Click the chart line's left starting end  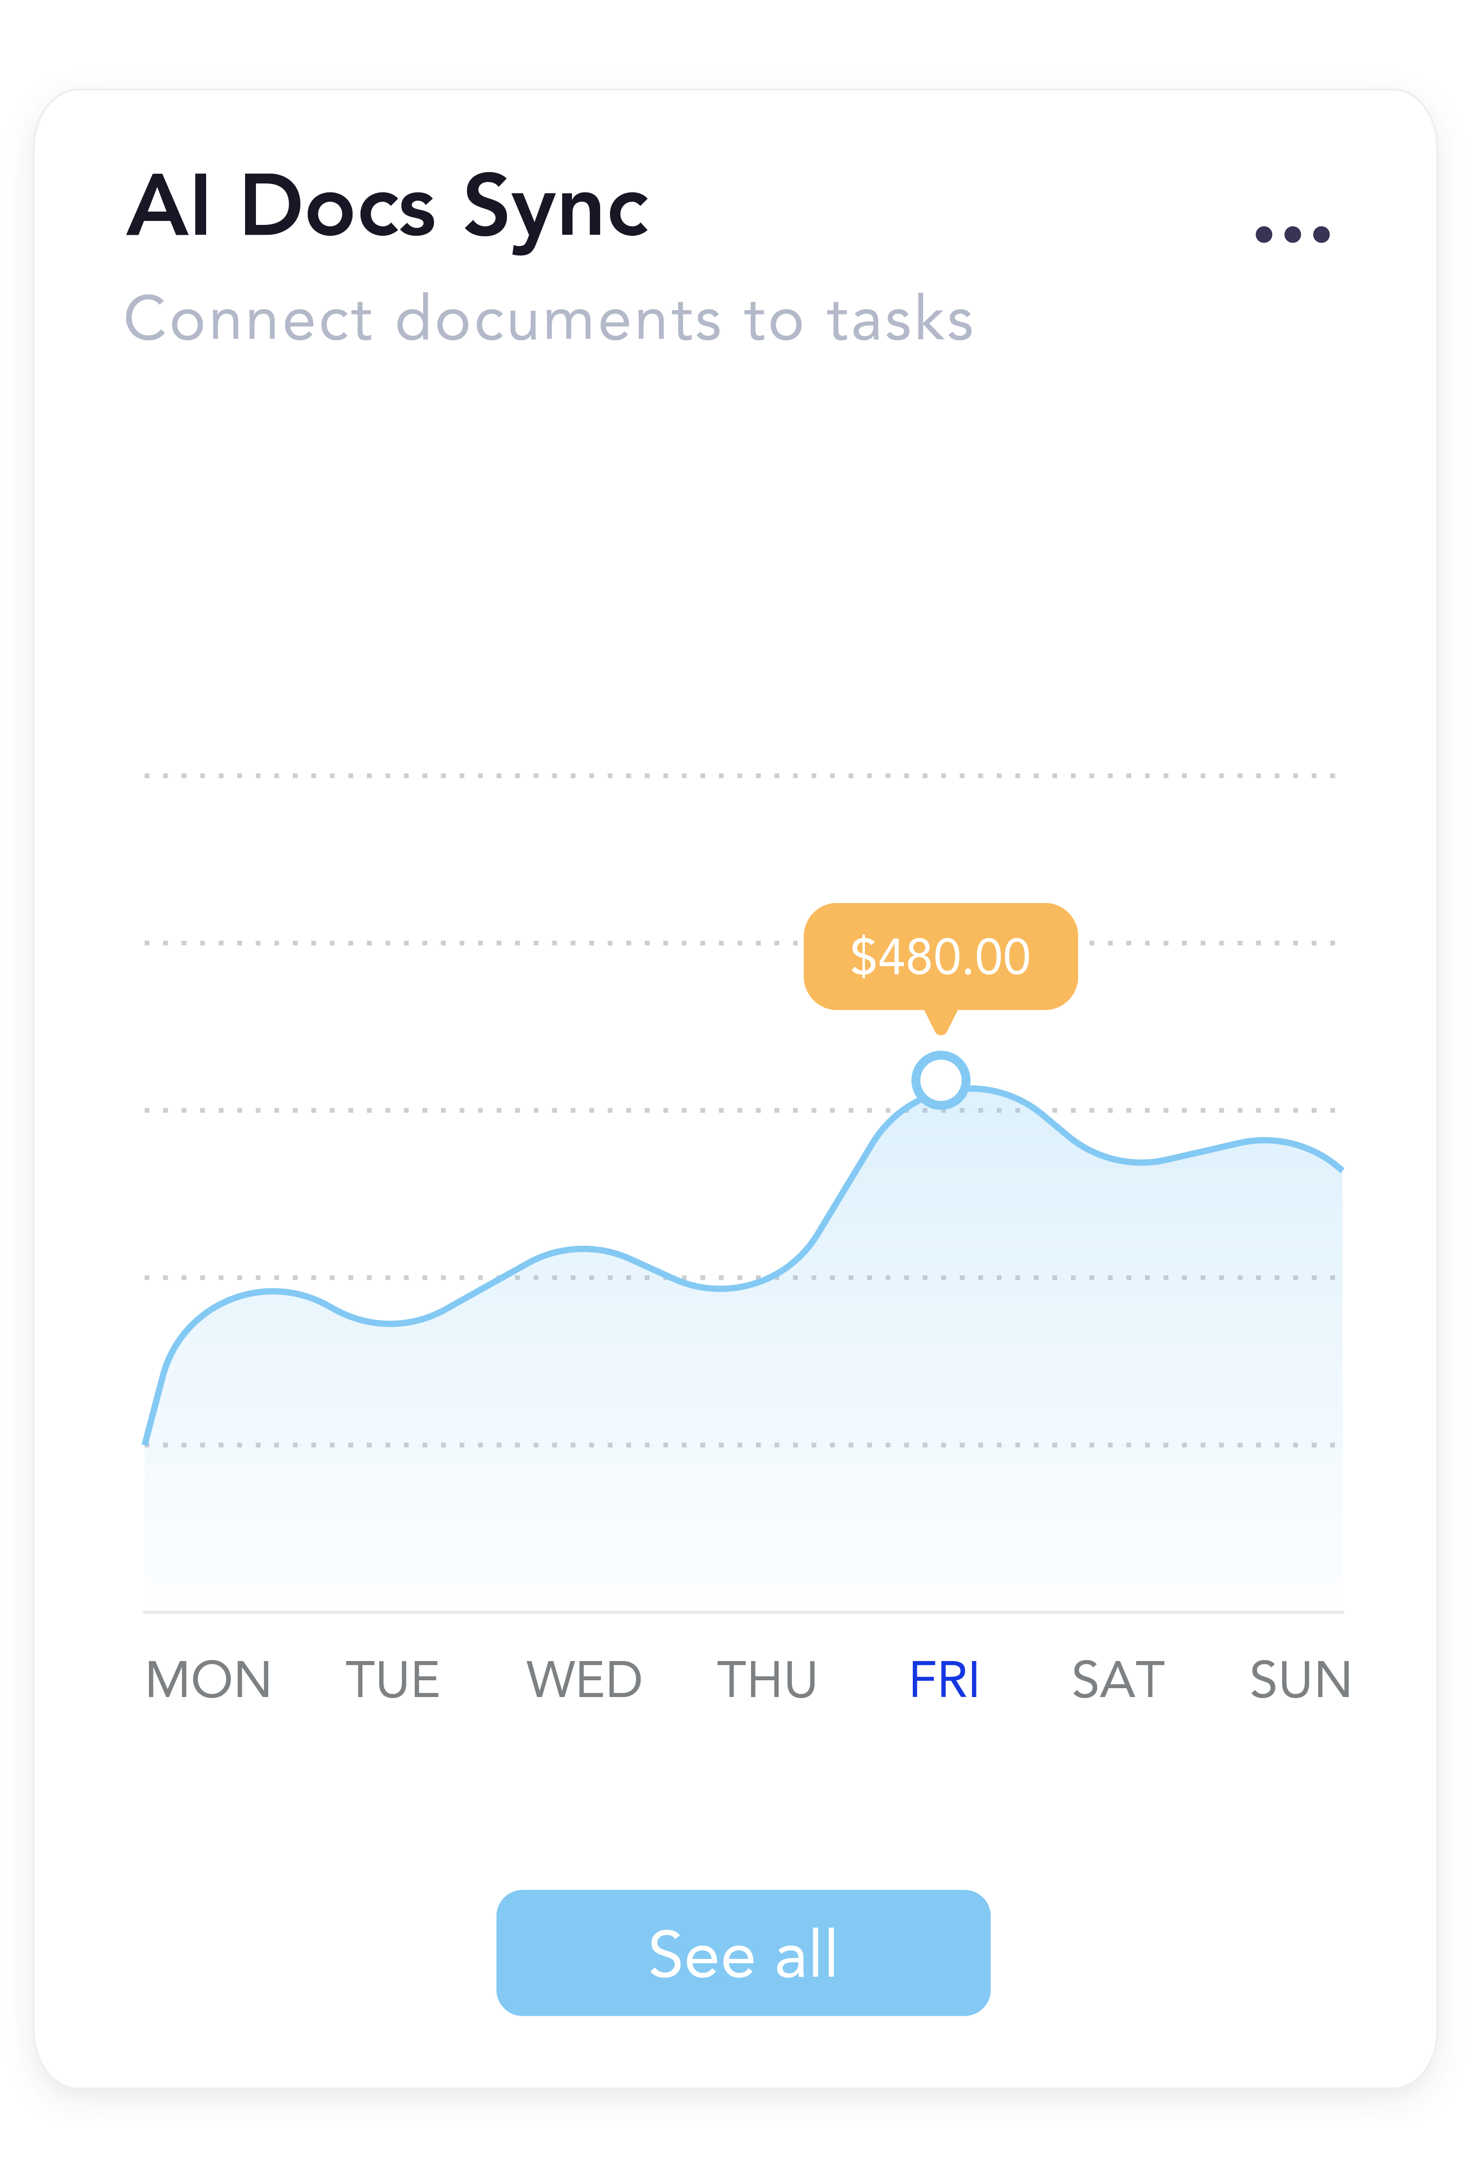coord(146,1440)
